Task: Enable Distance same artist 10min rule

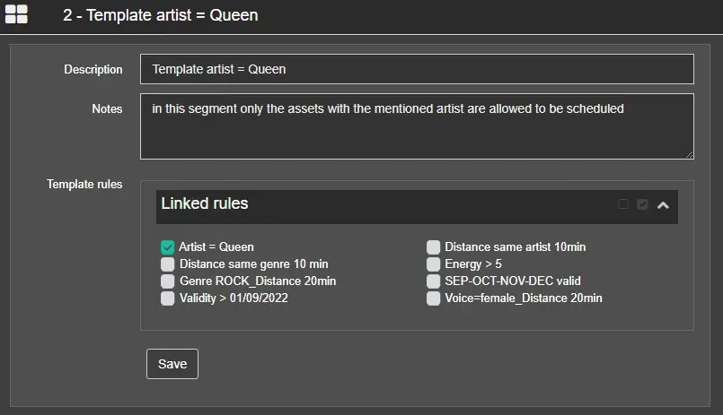Action: [x=434, y=247]
